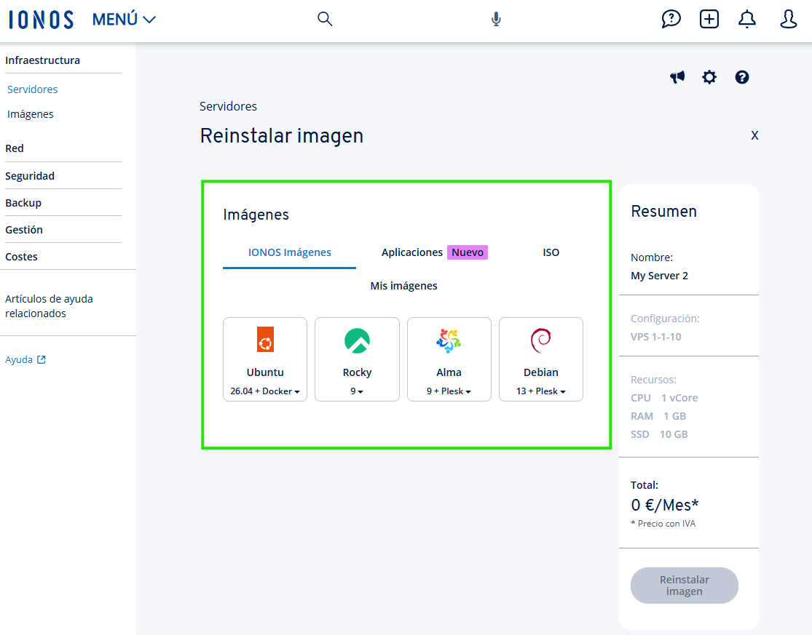Select the Debian swirl logo
The height and width of the screenshot is (635, 812).
coord(540,340)
